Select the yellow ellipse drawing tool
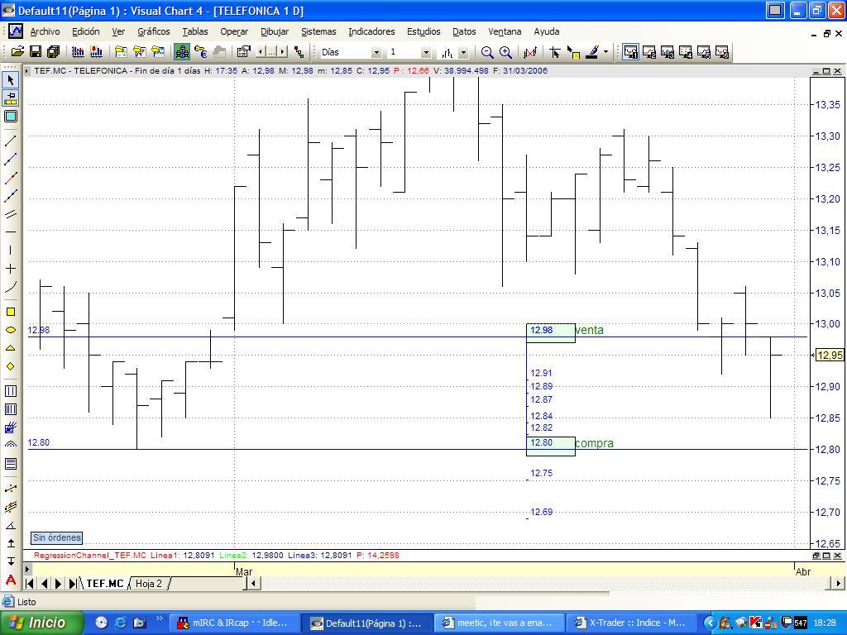This screenshot has height=635, width=847. pos(10,330)
